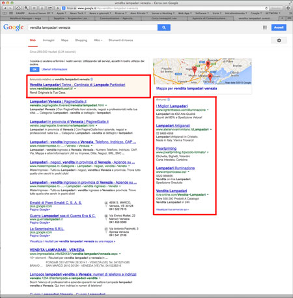Open 'Vendita Lampadari Torino' ad link
The height and width of the screenshot is (298, 293).
(x=77, y=85)
